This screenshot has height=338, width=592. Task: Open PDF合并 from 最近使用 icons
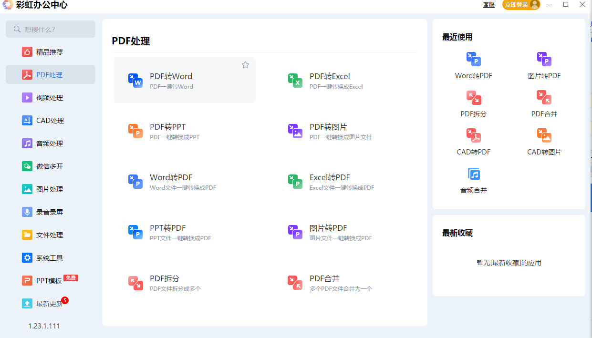[x=544, y=97]
